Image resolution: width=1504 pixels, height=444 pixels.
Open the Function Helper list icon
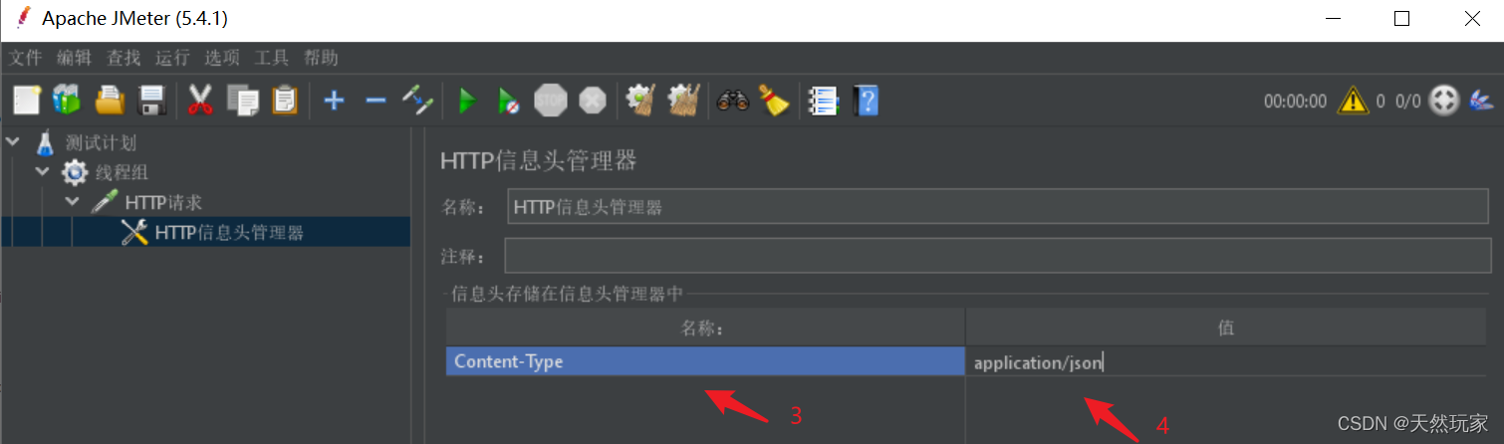click(x=823, y=100)
